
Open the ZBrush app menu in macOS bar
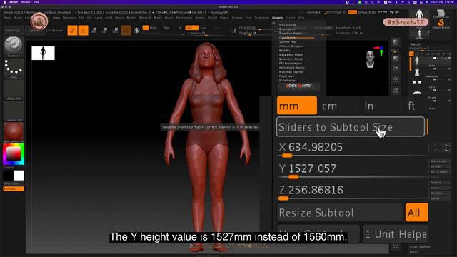pos(14,2)
